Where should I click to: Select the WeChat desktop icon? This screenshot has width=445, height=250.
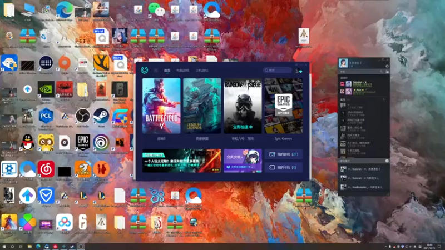pos(157,12)
